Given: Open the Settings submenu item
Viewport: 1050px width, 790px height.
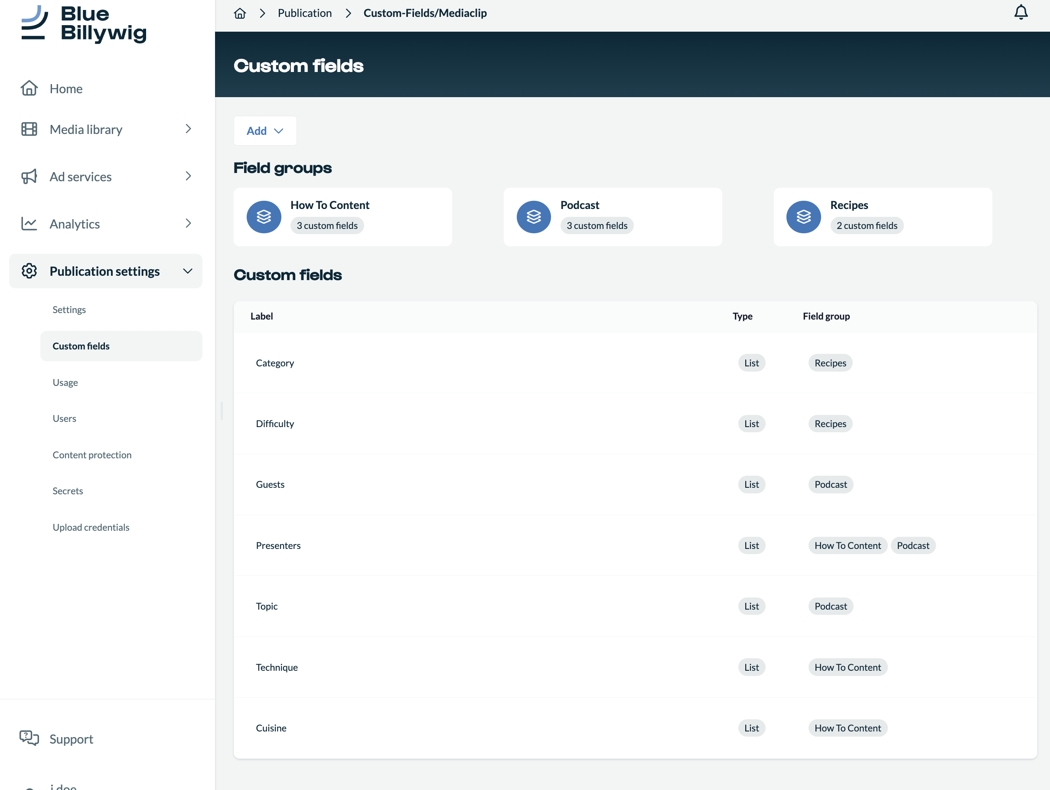Looking at the screenshot, I should click(x=69, y=310).
